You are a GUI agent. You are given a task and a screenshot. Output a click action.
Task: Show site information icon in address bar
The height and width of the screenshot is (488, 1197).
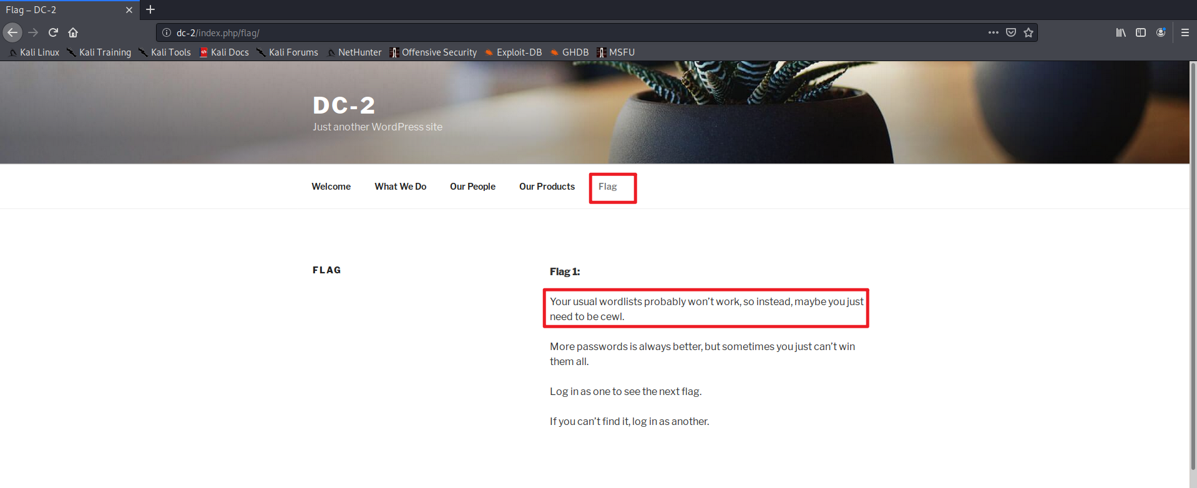(167, 32)
